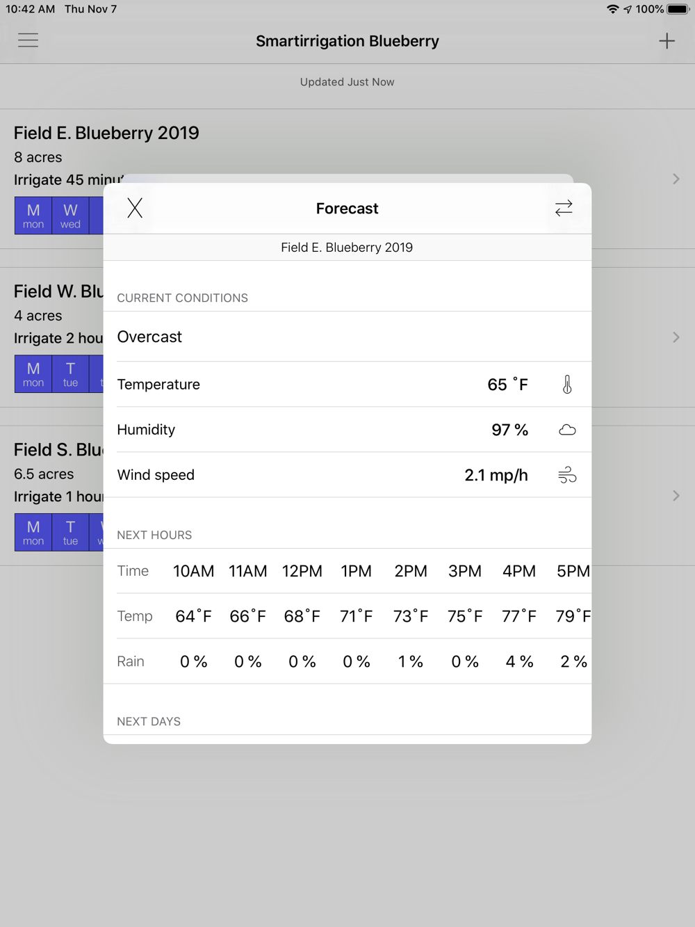Screen dimensions: 695x927
Task: Tap the plus icon to add field
Action: tap(667, 41)
